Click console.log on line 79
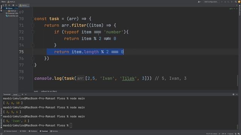Screen dimensions: 241x135 tap(48, 78)
